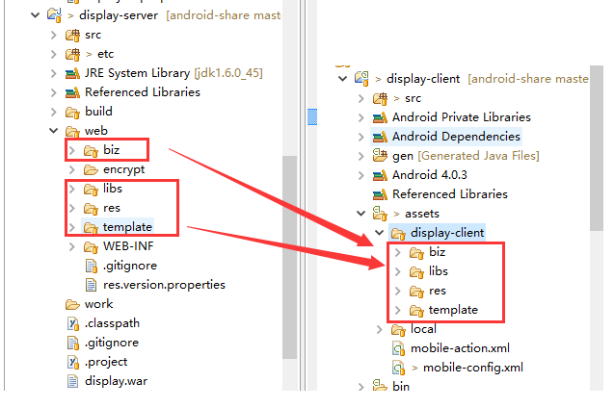Click the encrypt folder icon

click(x=91, y=169)
